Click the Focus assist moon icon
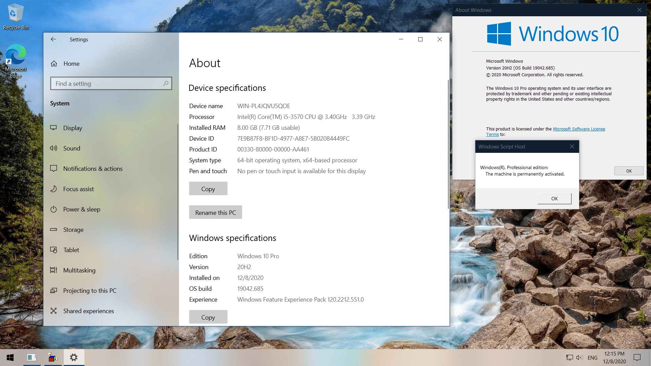Screen dimensions: 651x366 [54, 189]
